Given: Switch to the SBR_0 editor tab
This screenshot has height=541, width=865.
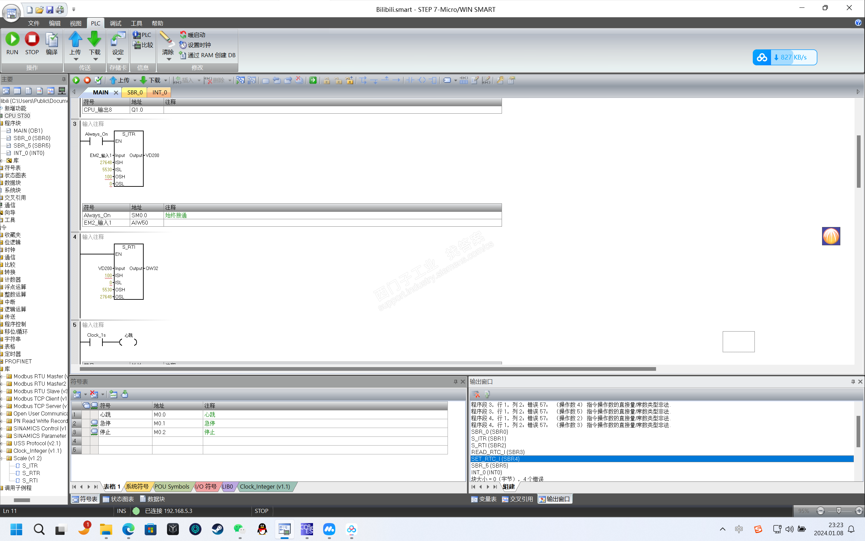Looking at the screenshot, I should pos(135,92).
